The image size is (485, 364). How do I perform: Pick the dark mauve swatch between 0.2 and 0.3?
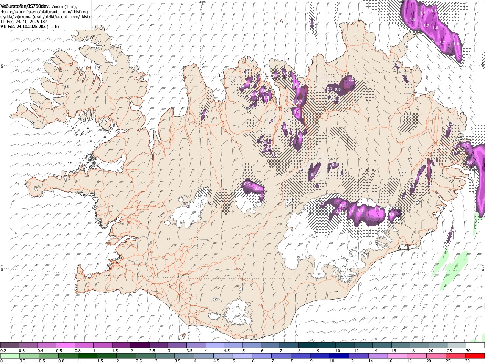[10, 345]
